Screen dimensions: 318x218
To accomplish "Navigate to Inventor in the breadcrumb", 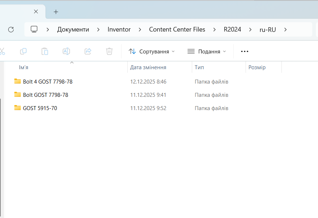I will click(119, 30).
